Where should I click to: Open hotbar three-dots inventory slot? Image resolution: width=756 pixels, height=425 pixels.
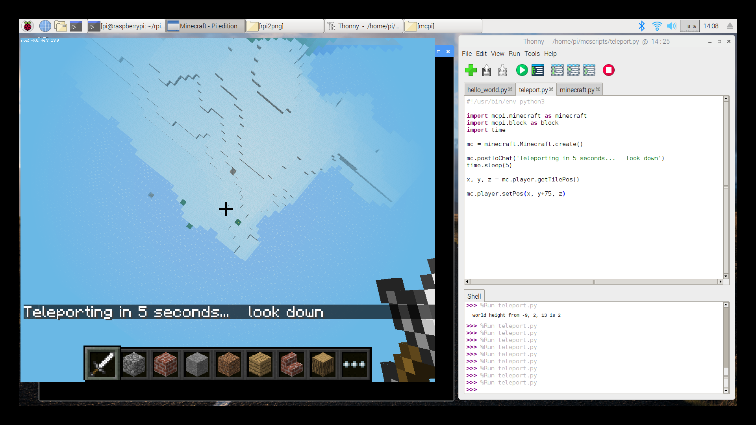(x=354, y=364)
